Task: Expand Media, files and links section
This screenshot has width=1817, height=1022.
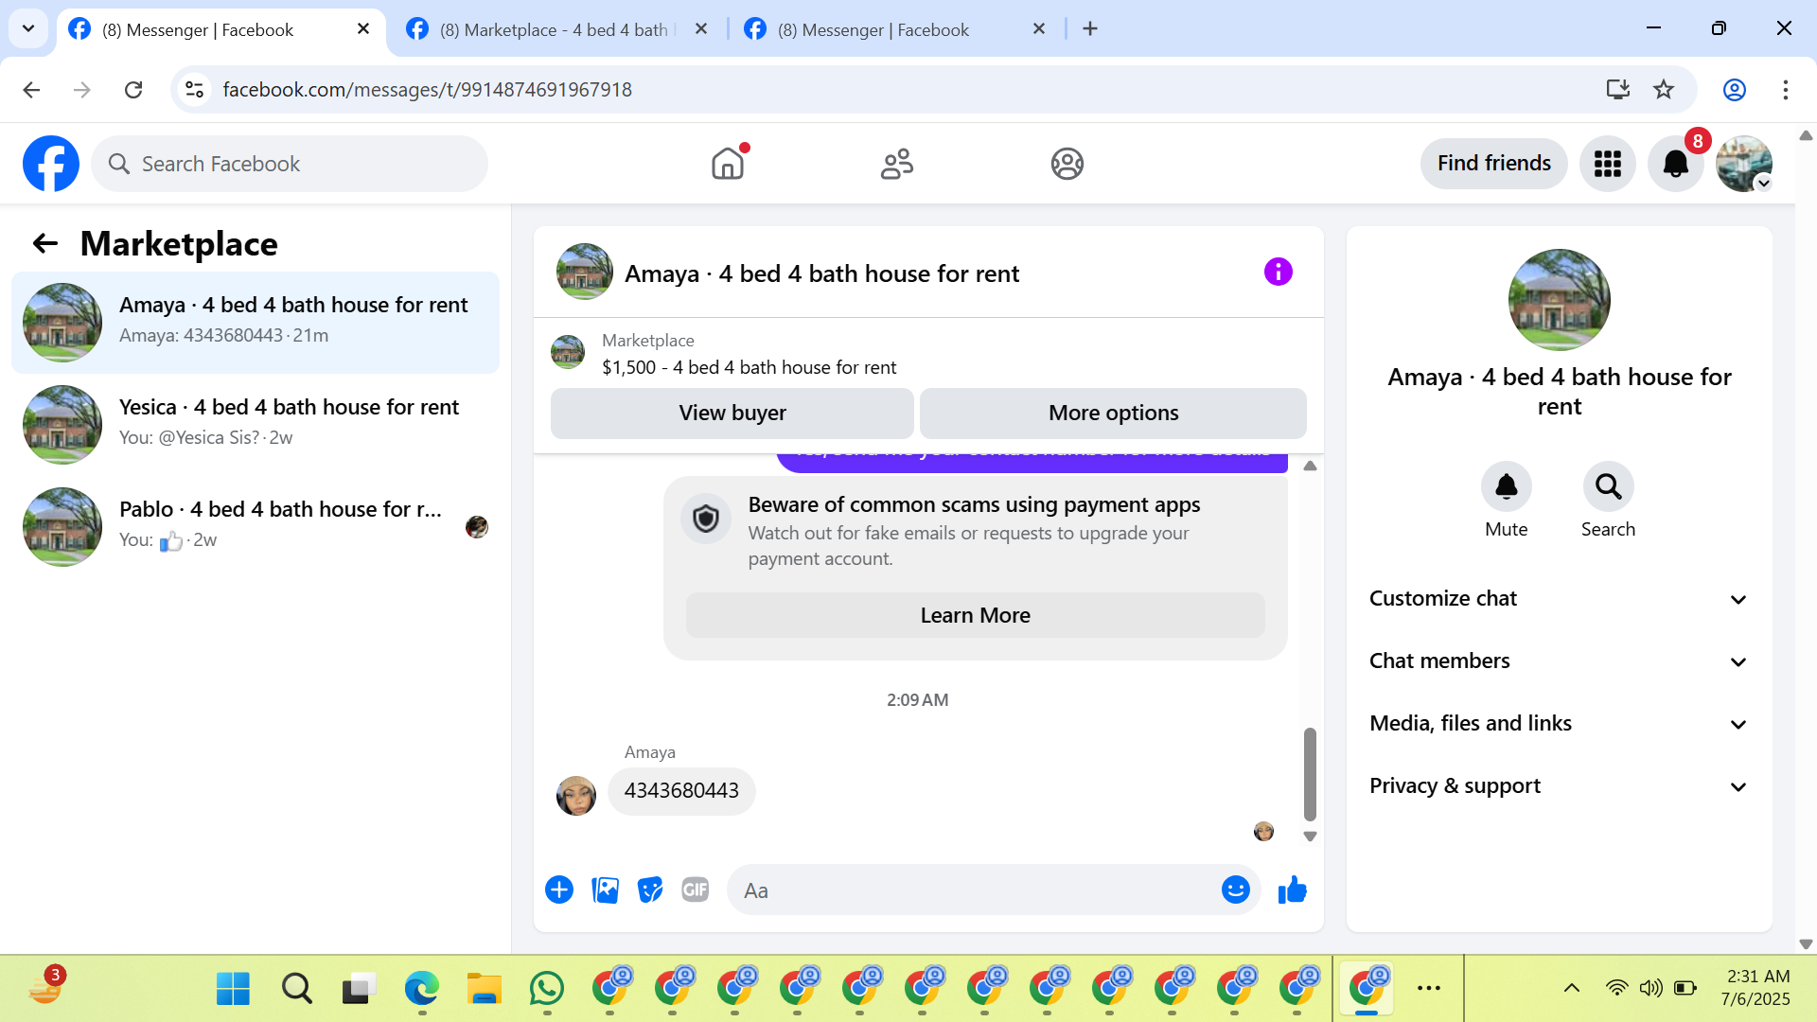Action: pos(1559,724)
